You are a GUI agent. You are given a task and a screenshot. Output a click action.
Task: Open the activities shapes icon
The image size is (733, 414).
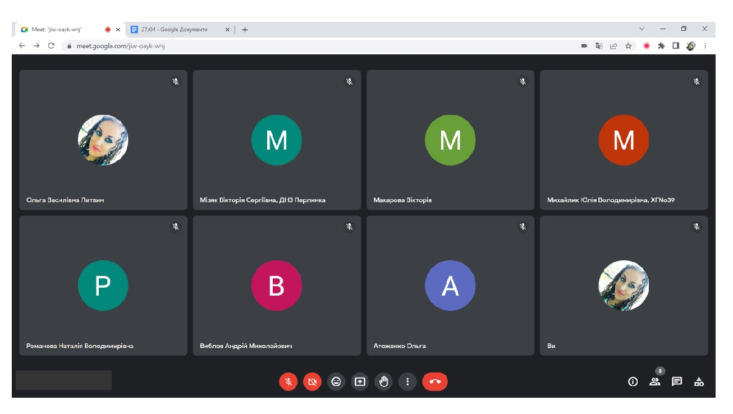(699, 382)
